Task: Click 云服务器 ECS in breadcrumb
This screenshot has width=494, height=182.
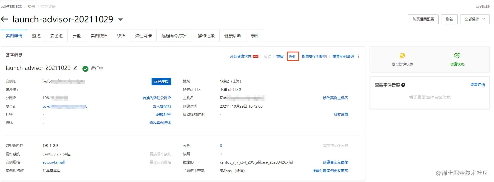Action: pos(11,7)
